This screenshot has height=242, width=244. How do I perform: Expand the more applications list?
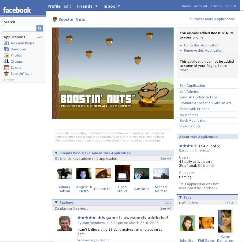[9, 80]
